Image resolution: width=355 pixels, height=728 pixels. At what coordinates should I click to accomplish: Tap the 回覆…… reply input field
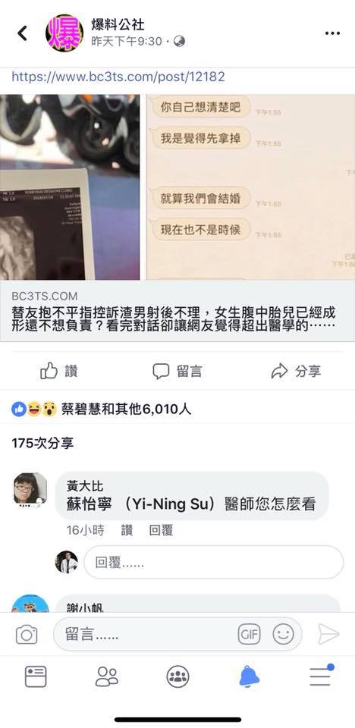pos(214,562)
